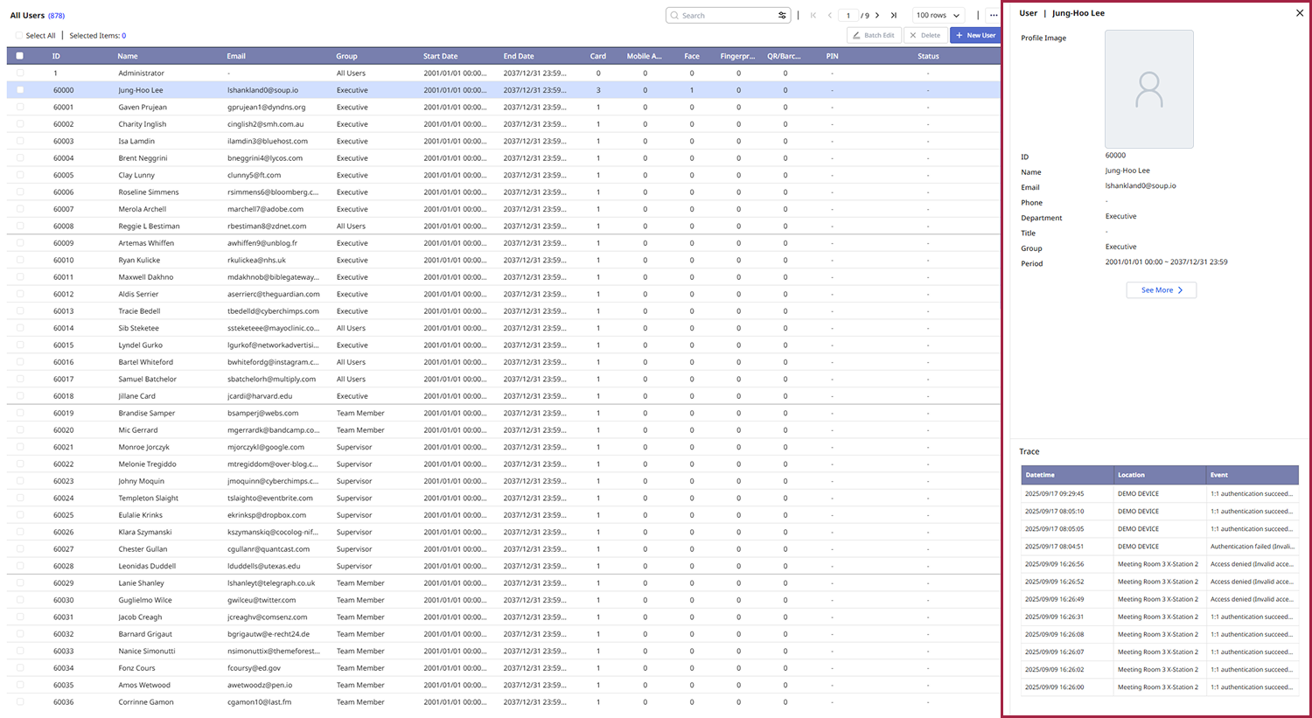Open the more options ellipsis menu
The height and width of the screenshot is (718, 1312).
[993, 16]
